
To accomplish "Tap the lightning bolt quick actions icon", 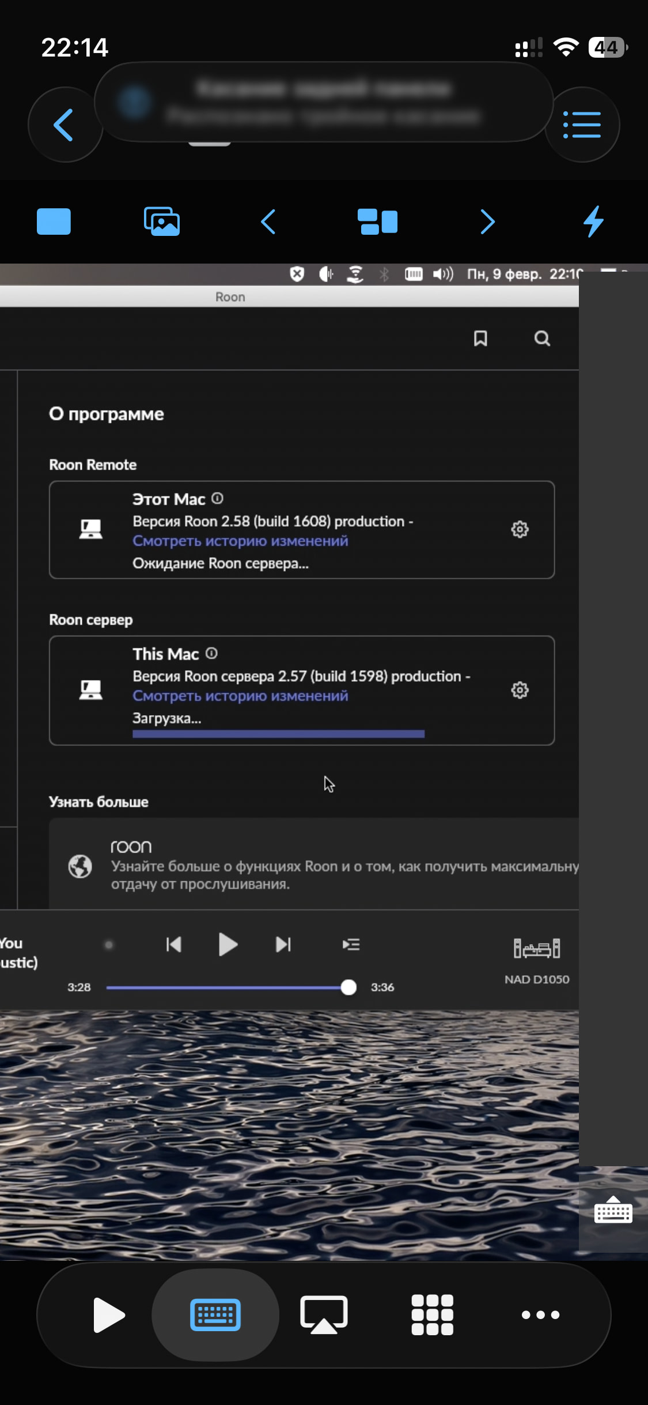I will (x=593, y=221).
